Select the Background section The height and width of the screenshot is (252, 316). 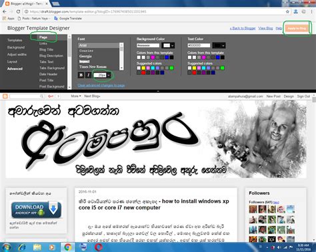click(16, 47)
